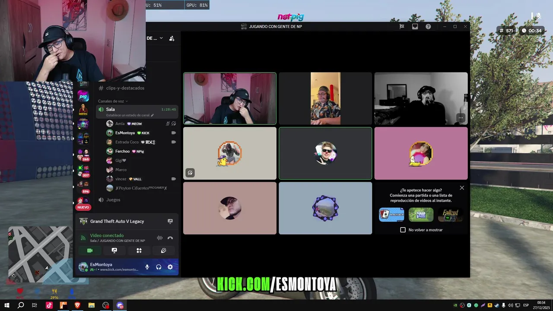Select the beige avatar tile with camera-off icon
The image size is (553, 311).
coord(230,153)
